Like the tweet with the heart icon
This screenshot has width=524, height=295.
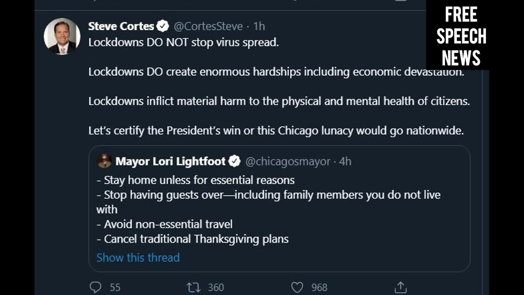point(297,287)
